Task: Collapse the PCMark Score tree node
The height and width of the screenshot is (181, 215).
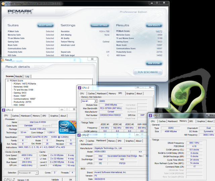Action: tap(8, 80)
